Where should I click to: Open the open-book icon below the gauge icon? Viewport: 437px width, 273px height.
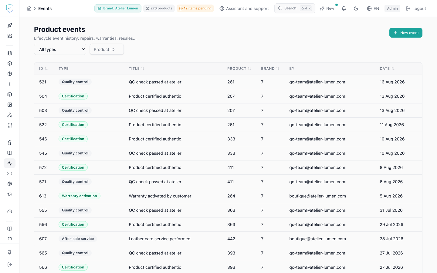coord(10,229)
